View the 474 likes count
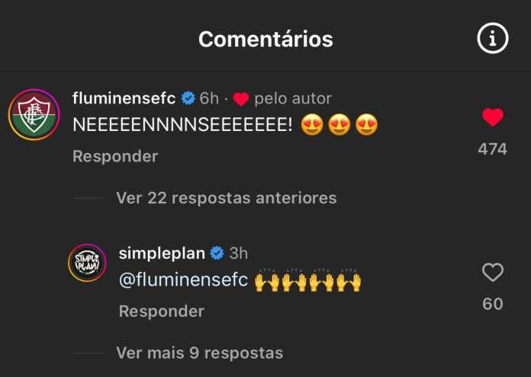This screenshot has width=531, height=377. click(x=492, y=149)
